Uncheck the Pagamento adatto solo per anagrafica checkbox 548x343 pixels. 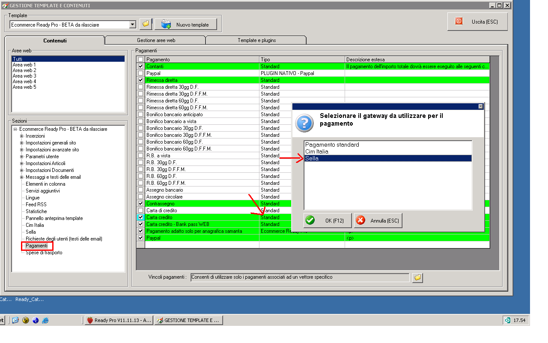[140, 231]
